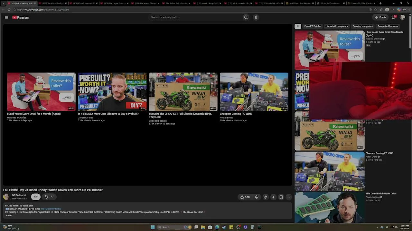Switch to 'How to Setup OBS' browser tab

tap(207, 3)
